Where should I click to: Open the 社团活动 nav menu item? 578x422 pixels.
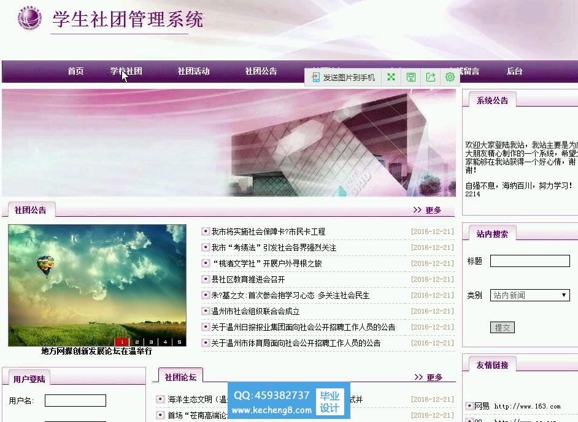[193, 71]
